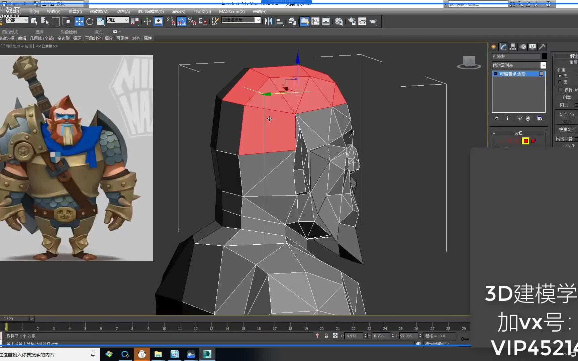578x361 pixels.
Task: Toggle the Graphite ribbon icon
Action: pos(304,21)
